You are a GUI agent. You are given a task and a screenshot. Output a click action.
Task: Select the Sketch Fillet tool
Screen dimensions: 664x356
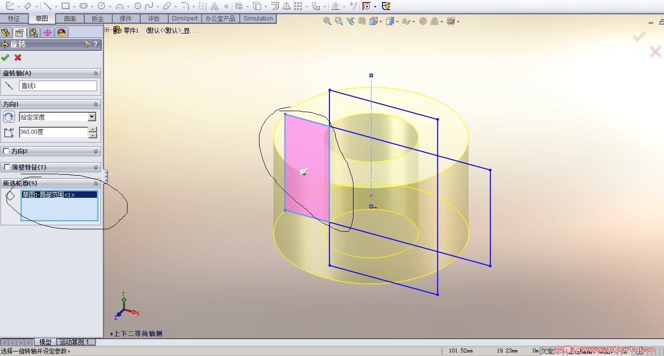184,6
